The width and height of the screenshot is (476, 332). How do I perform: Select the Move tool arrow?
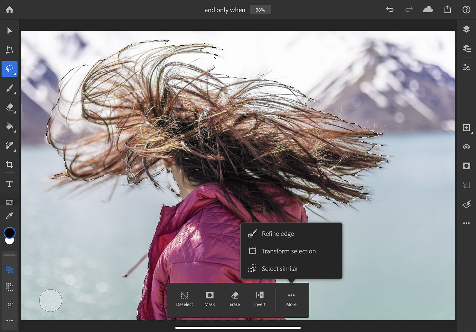pos(10,31)
